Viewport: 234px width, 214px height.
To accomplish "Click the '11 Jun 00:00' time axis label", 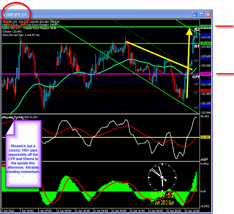I will tap(64, 211).
